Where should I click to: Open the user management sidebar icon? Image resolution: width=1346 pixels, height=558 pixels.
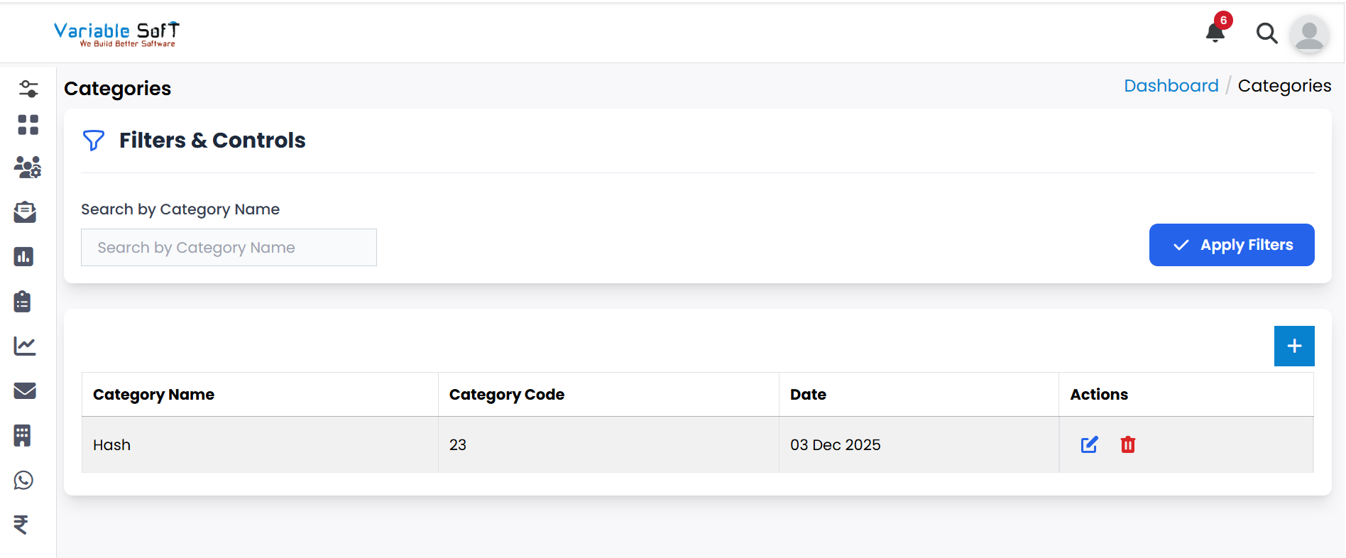[x=28, y=168]
